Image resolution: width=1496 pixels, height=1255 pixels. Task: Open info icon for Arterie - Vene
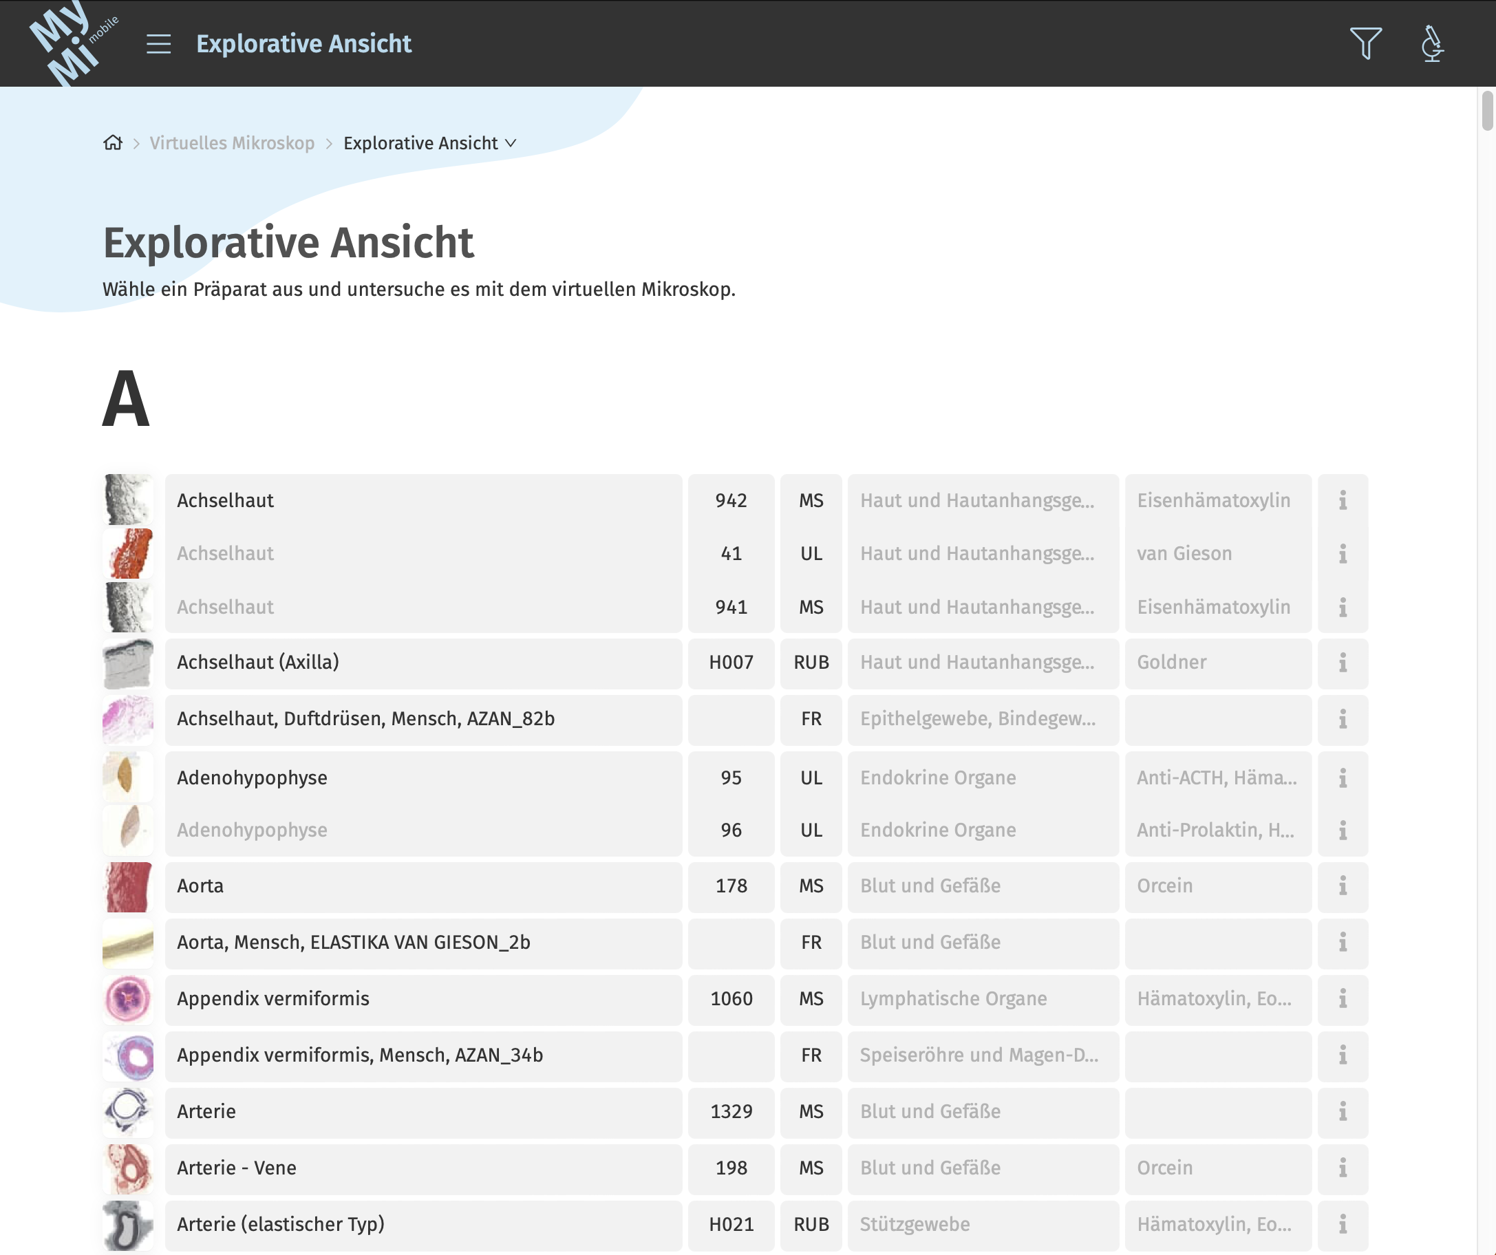[1342, 1168]
